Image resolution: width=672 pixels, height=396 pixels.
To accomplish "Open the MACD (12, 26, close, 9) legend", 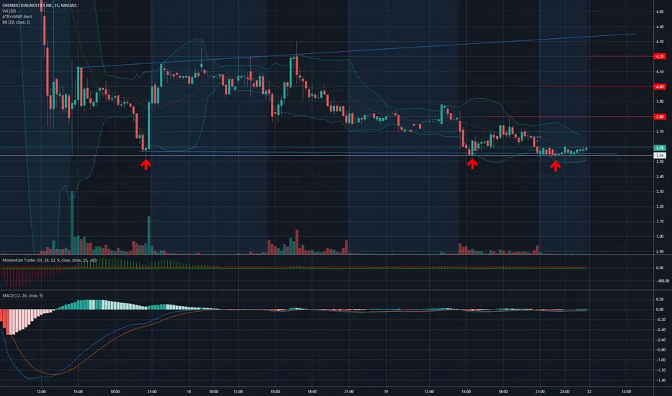I will [23, 295].
